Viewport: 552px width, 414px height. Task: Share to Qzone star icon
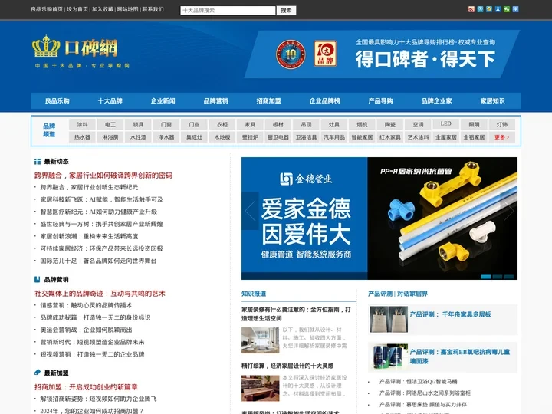coord(489,9)
